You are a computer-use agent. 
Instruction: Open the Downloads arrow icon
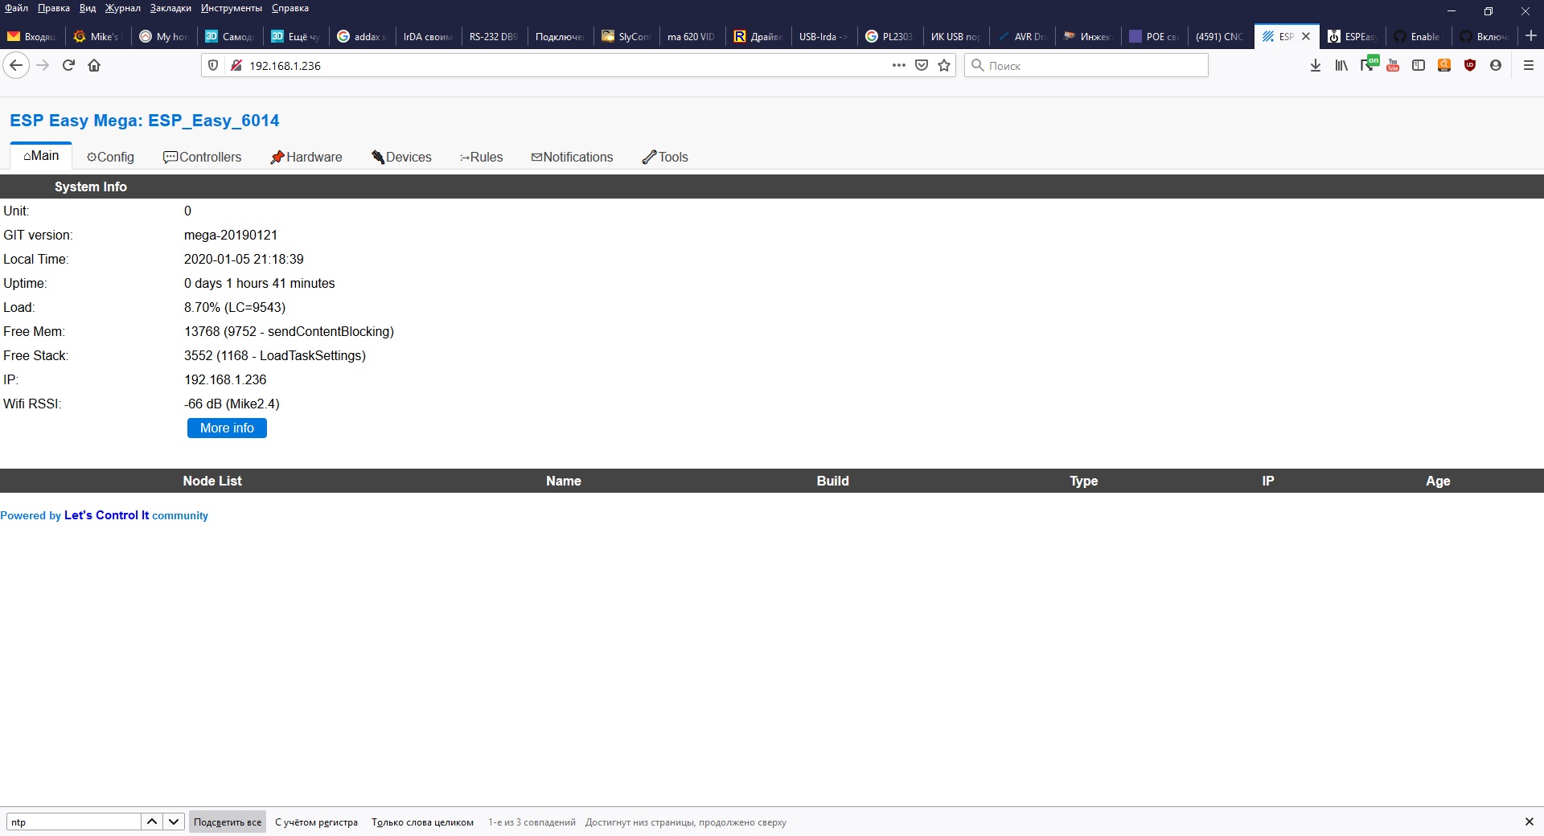point(1316,65)
